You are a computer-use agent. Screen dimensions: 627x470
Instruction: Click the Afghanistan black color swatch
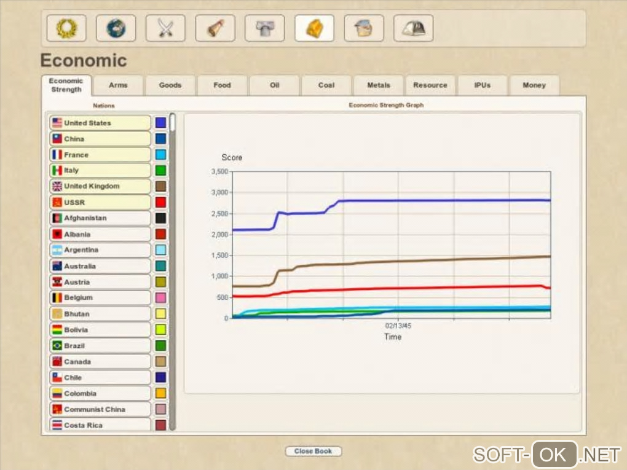tap(161, 218)
